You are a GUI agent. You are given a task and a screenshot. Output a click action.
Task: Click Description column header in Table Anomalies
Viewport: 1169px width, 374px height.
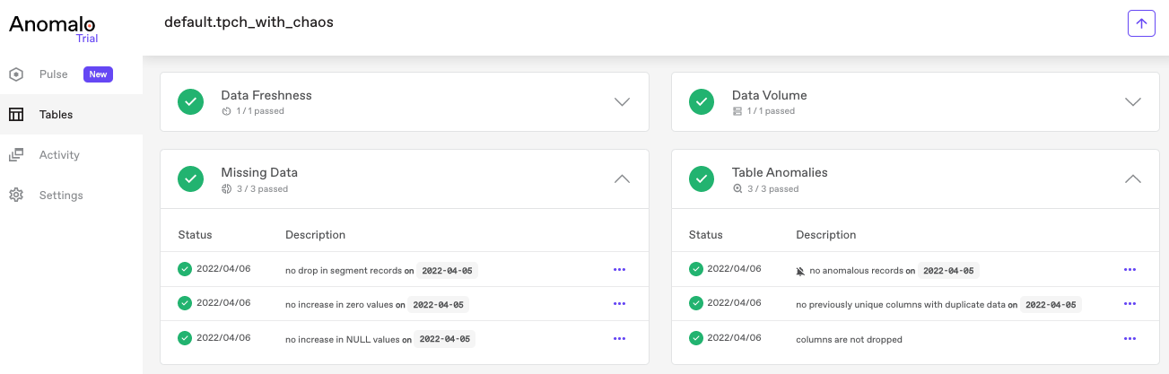point(826,235)
